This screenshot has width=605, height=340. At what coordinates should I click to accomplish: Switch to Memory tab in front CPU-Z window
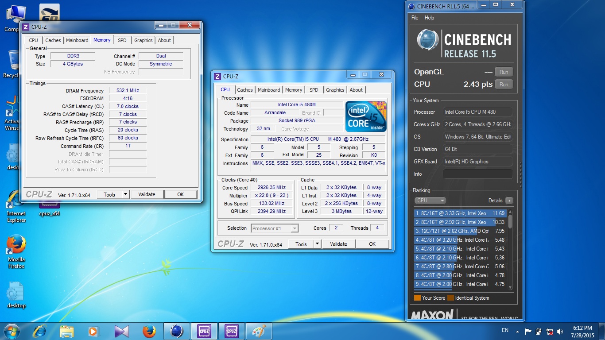coord(294,90)
